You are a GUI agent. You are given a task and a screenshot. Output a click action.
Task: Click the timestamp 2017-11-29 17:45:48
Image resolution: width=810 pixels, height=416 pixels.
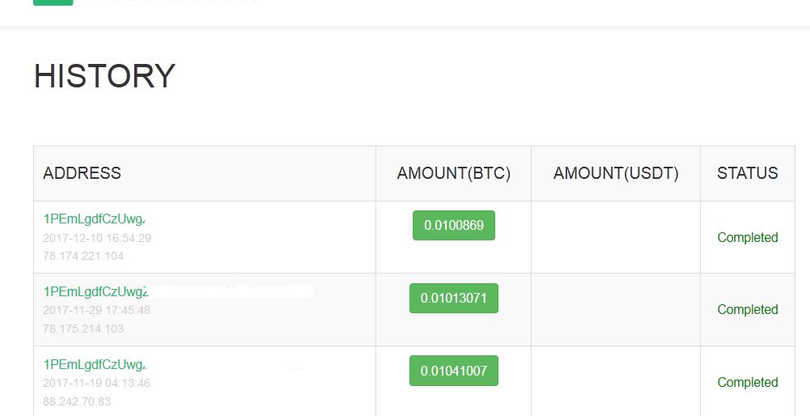[96, 311]
